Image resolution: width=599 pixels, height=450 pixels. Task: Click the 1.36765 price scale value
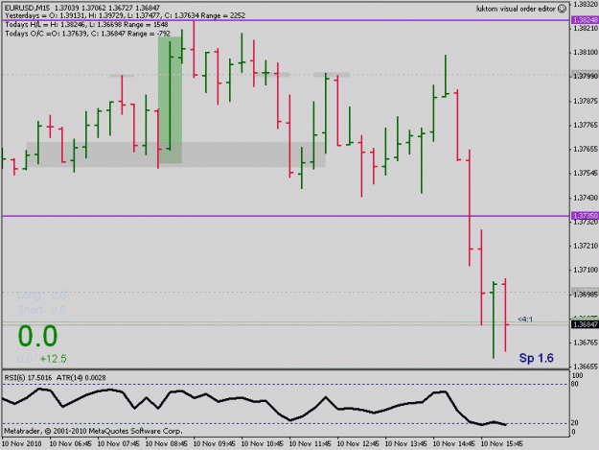pos(586,343)
